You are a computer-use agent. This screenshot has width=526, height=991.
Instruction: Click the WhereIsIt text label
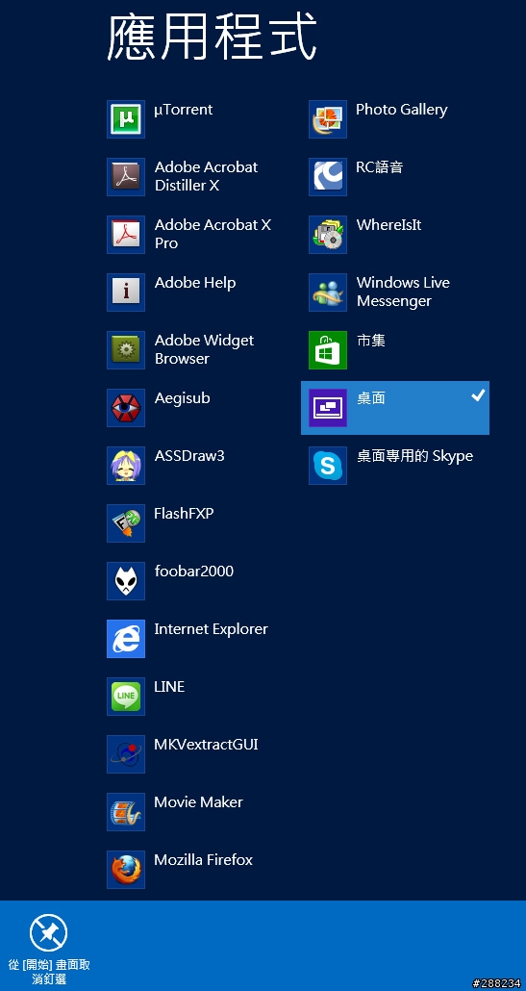click(389, 225)
